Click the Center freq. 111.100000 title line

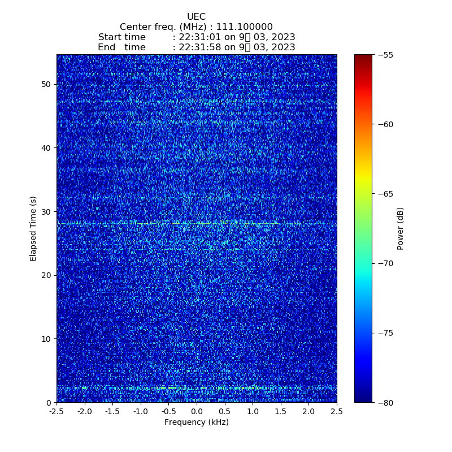click(196, 27)
